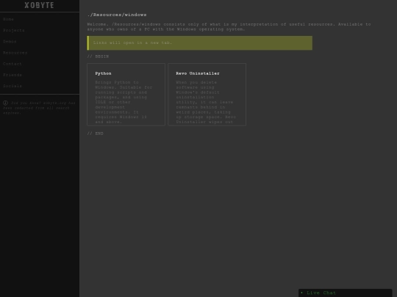397x297 pixels.
Task: Click the Python card description text
Action: 124,102
